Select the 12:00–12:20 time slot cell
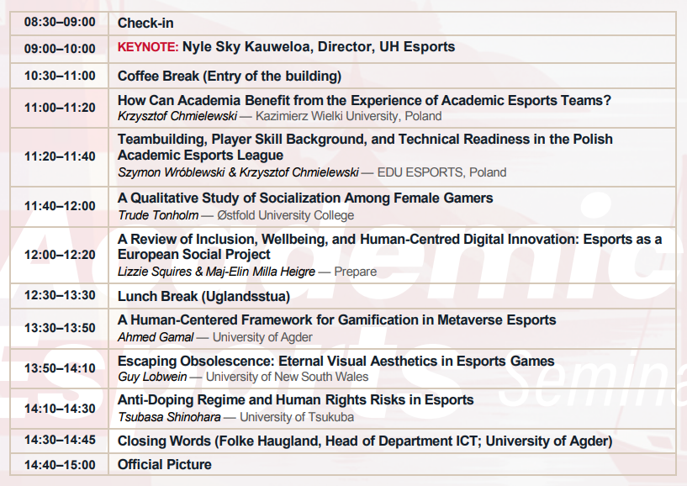This screenshot has width=687, height=486. [x=60, y=255]
